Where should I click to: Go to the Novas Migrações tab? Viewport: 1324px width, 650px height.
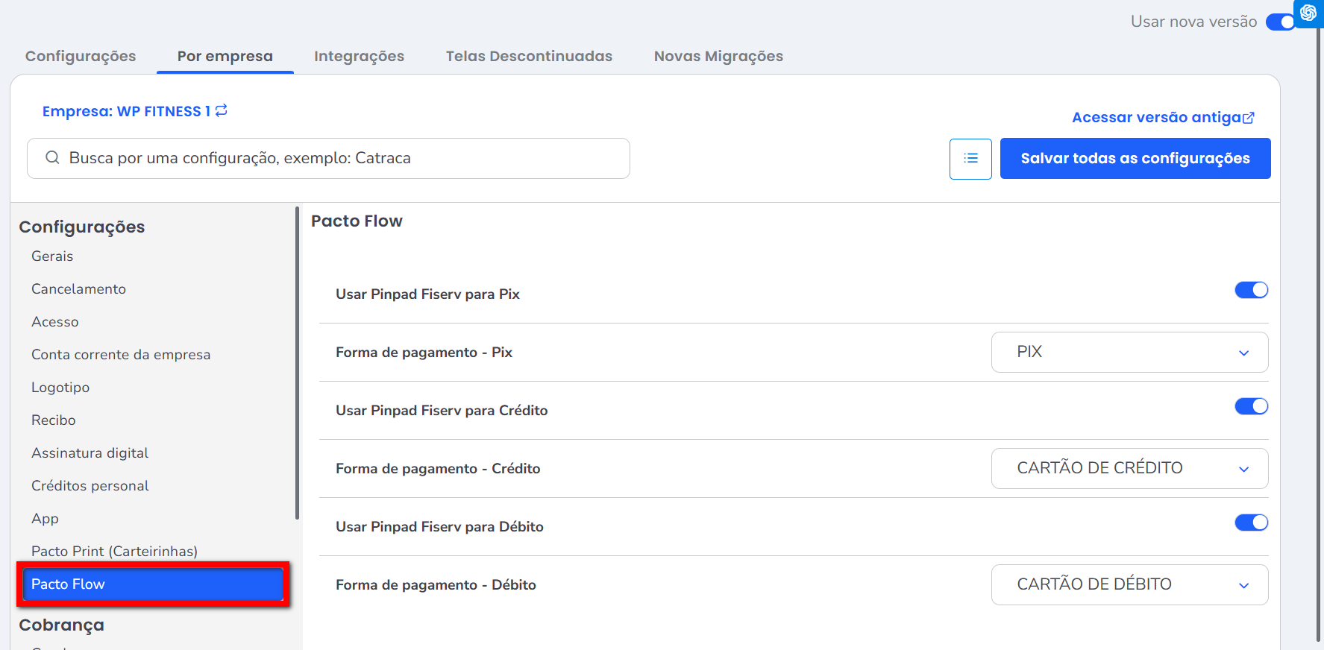click(x=718, y=57)
